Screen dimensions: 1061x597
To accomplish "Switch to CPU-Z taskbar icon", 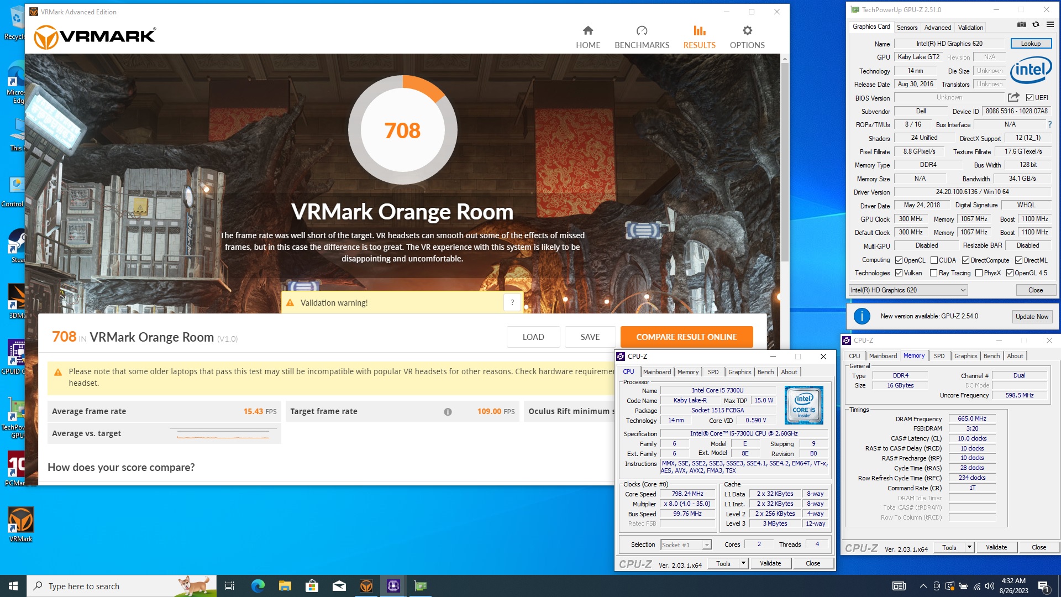I will [x=393, y=586].
